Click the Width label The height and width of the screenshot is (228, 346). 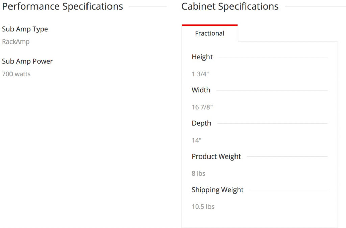click(201, 90)
